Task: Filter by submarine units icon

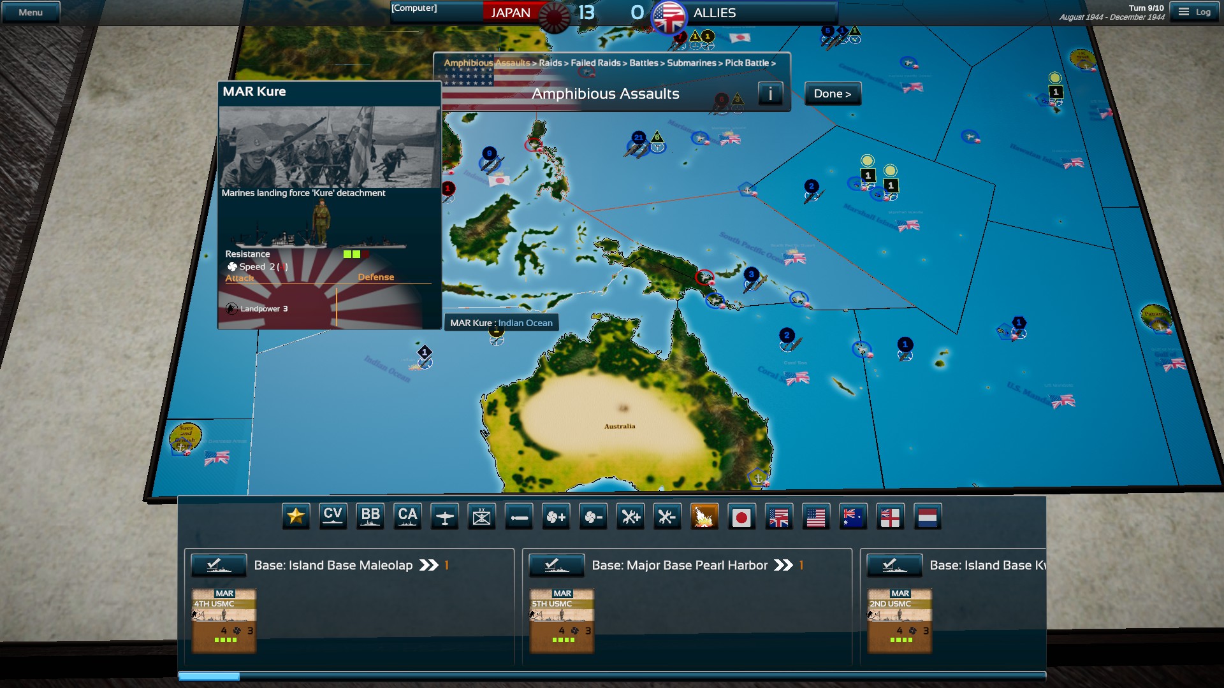Action: click(519, 517)
